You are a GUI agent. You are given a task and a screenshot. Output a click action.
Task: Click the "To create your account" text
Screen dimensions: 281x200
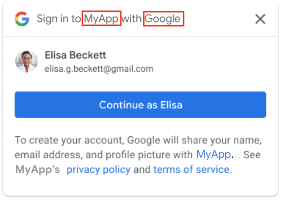(x=61, y=140)
